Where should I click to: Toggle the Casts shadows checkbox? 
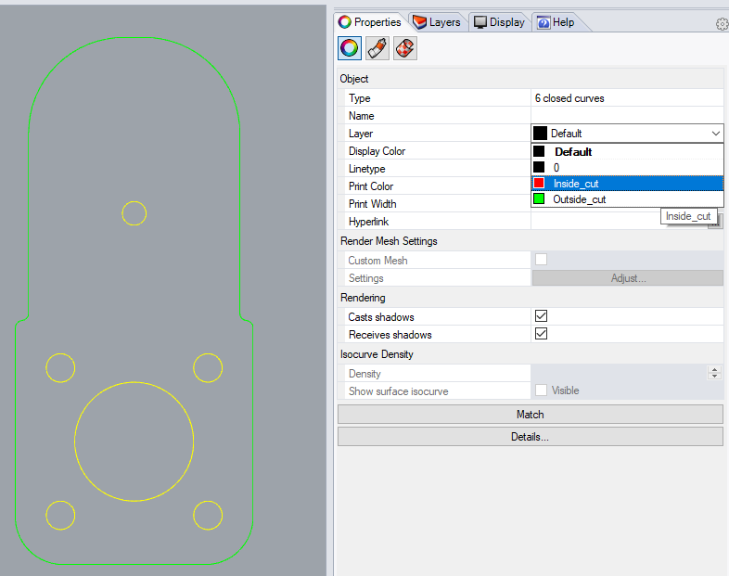pos(542,316)
